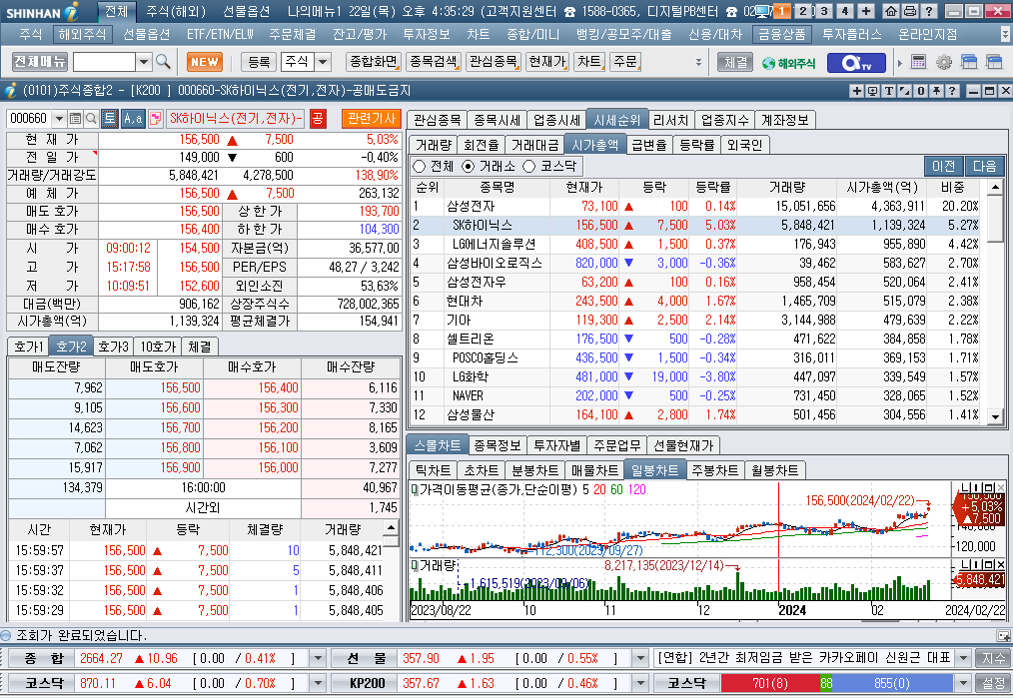Image resolution: width=1013 pixels, height=698 pixels.
Task: Click the stock list icon beside code 000660
Action: 76,118
